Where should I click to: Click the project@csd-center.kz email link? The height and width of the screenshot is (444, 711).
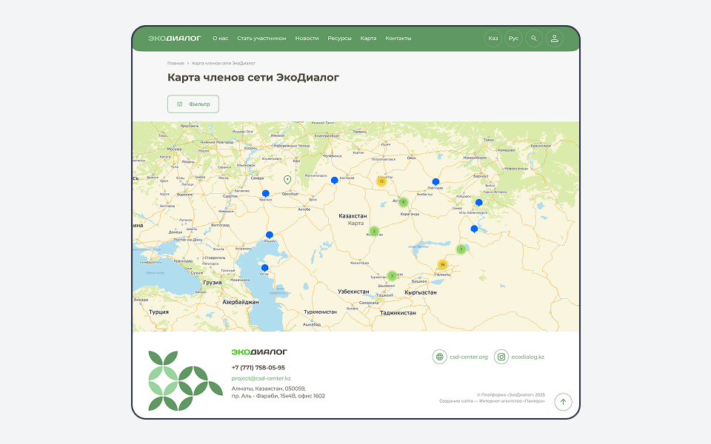point(261,378)
